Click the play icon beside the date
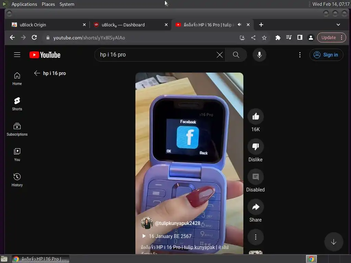351x263 pixels. coord(144,236)
